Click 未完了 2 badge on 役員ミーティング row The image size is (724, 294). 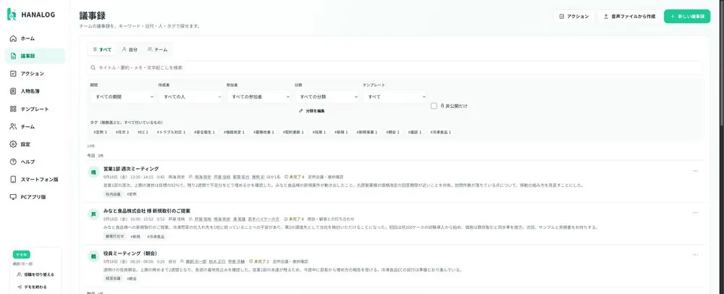coord(259,261)
